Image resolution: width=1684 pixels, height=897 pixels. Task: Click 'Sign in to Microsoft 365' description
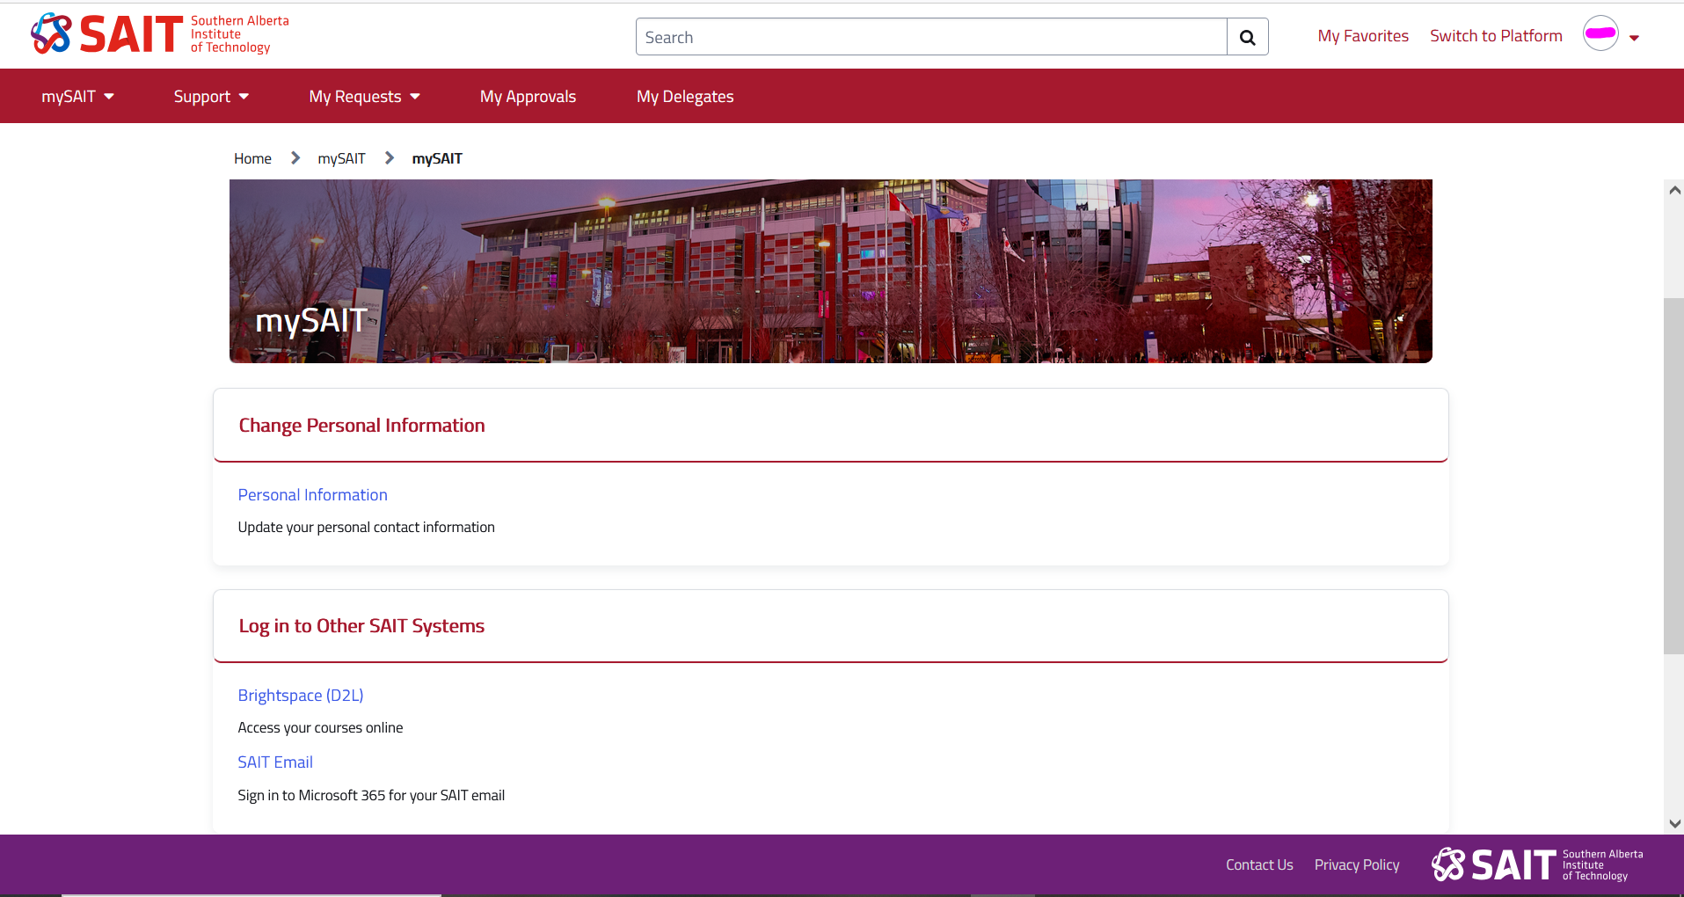coord(371,795)
